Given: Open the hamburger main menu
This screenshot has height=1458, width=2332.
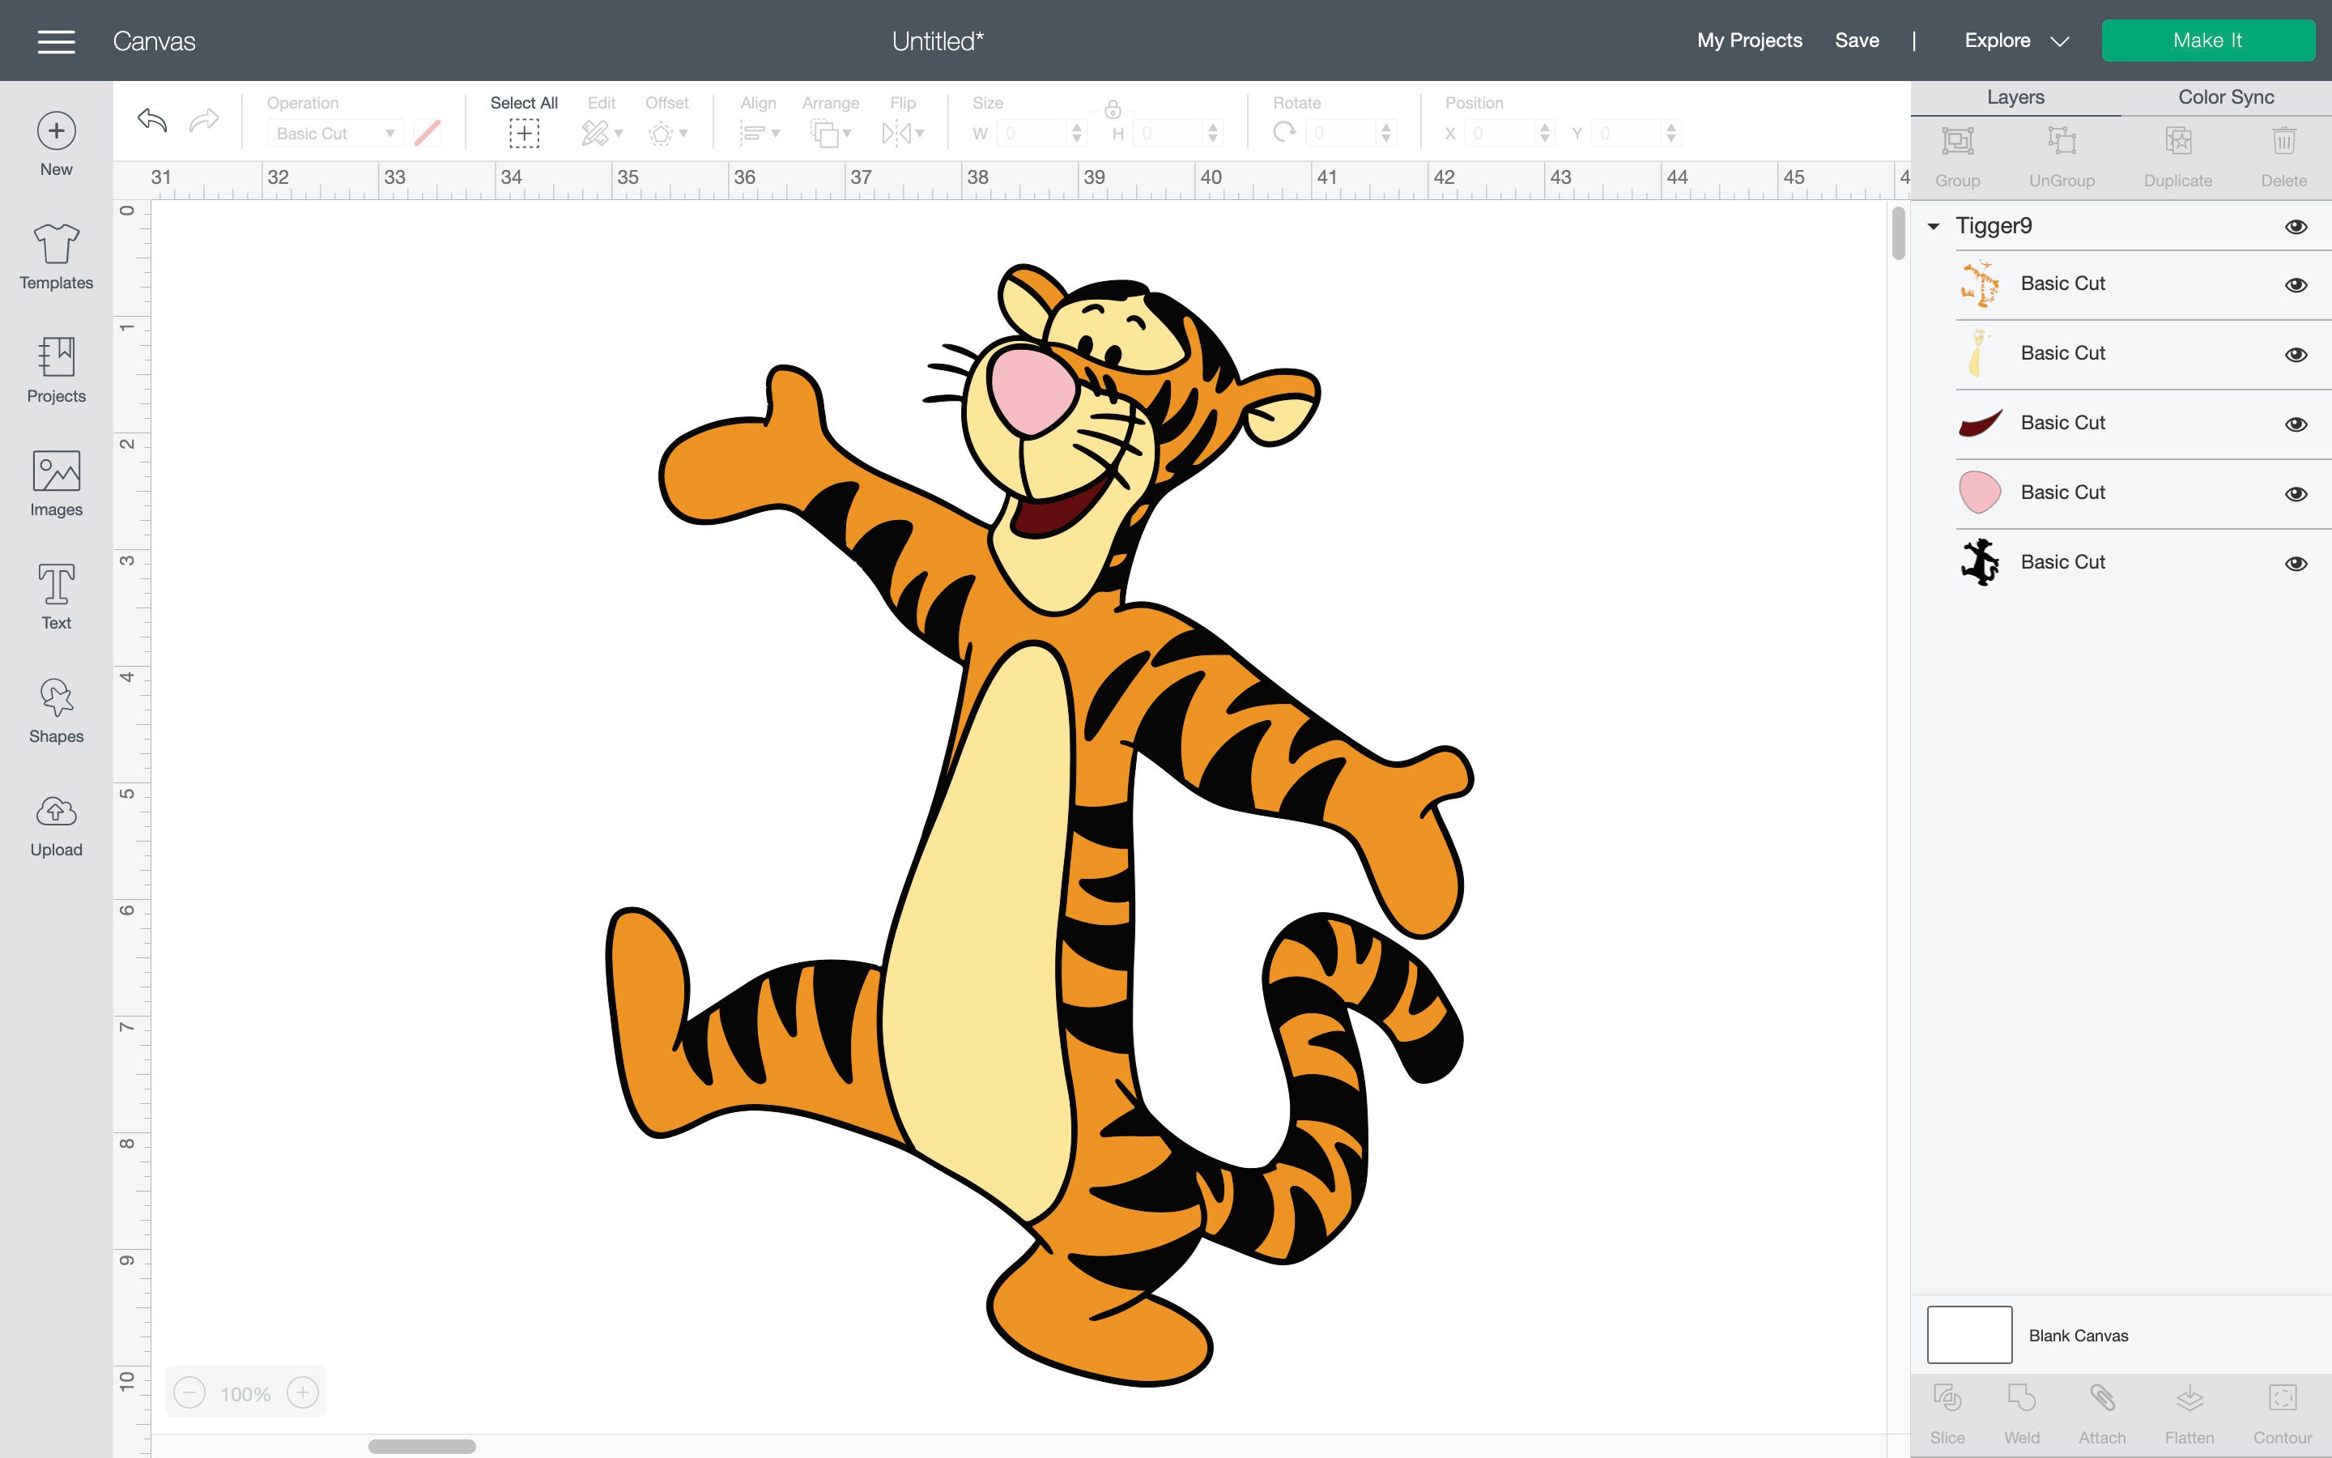Looking at the screenshot, I should [x=56, y=40].
